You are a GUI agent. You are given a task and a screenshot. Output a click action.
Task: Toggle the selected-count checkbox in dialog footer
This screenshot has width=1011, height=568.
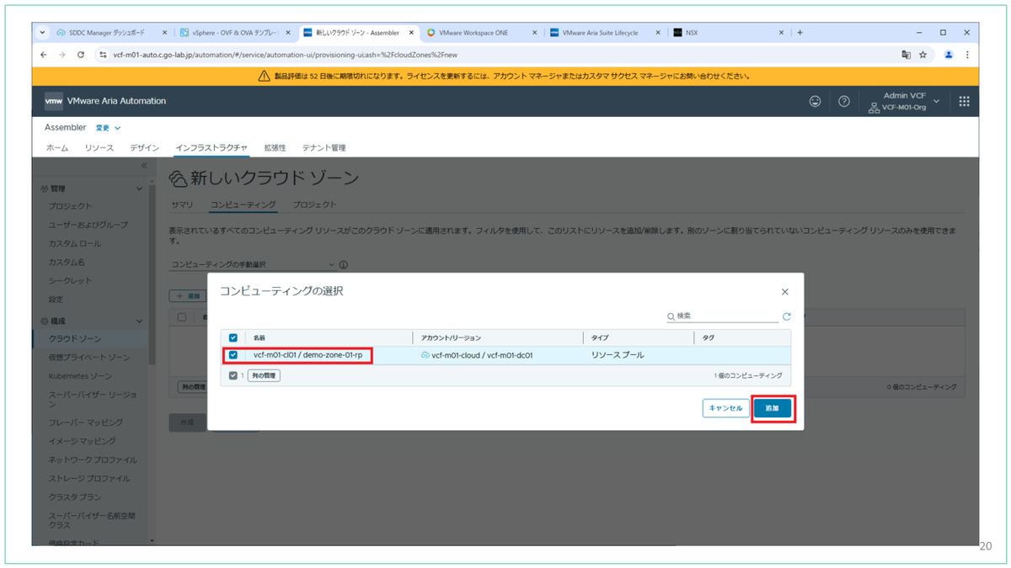233,375
